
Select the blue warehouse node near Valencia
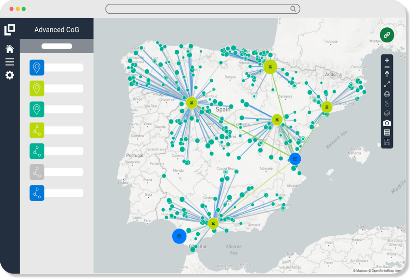click(x=295, y=158)
